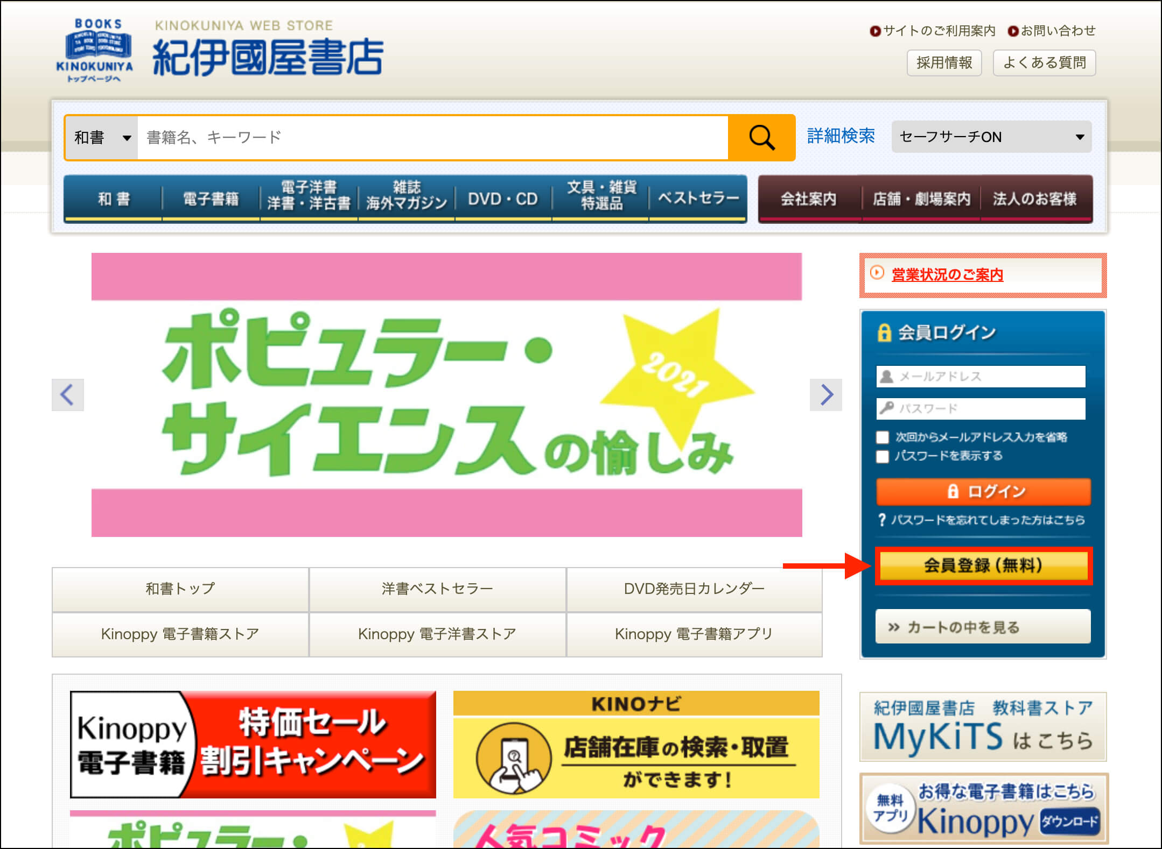1162x849 pixels.
Task: Open the 和書 category dropdown
Action: point(102,138)
